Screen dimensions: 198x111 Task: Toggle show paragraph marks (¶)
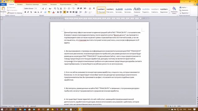pyautogui.click(x=94, y=9)
